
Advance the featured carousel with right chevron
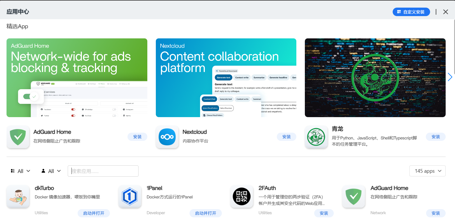point(450,77)
